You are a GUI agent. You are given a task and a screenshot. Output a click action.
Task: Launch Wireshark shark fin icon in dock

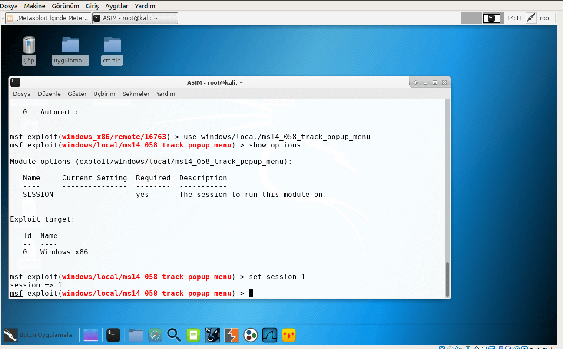click(270, 335)
